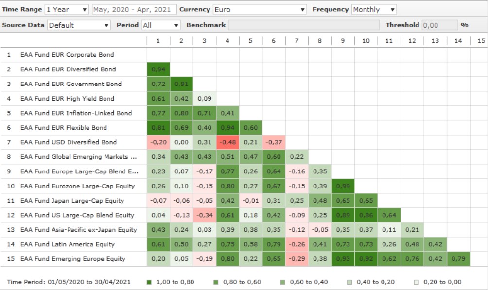Click the Threshold value field

(x=439, y=25)
